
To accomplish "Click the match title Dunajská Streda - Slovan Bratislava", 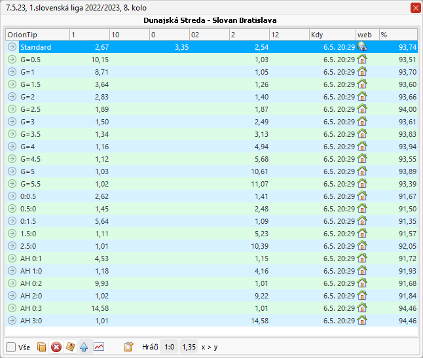I will [210, 20].
